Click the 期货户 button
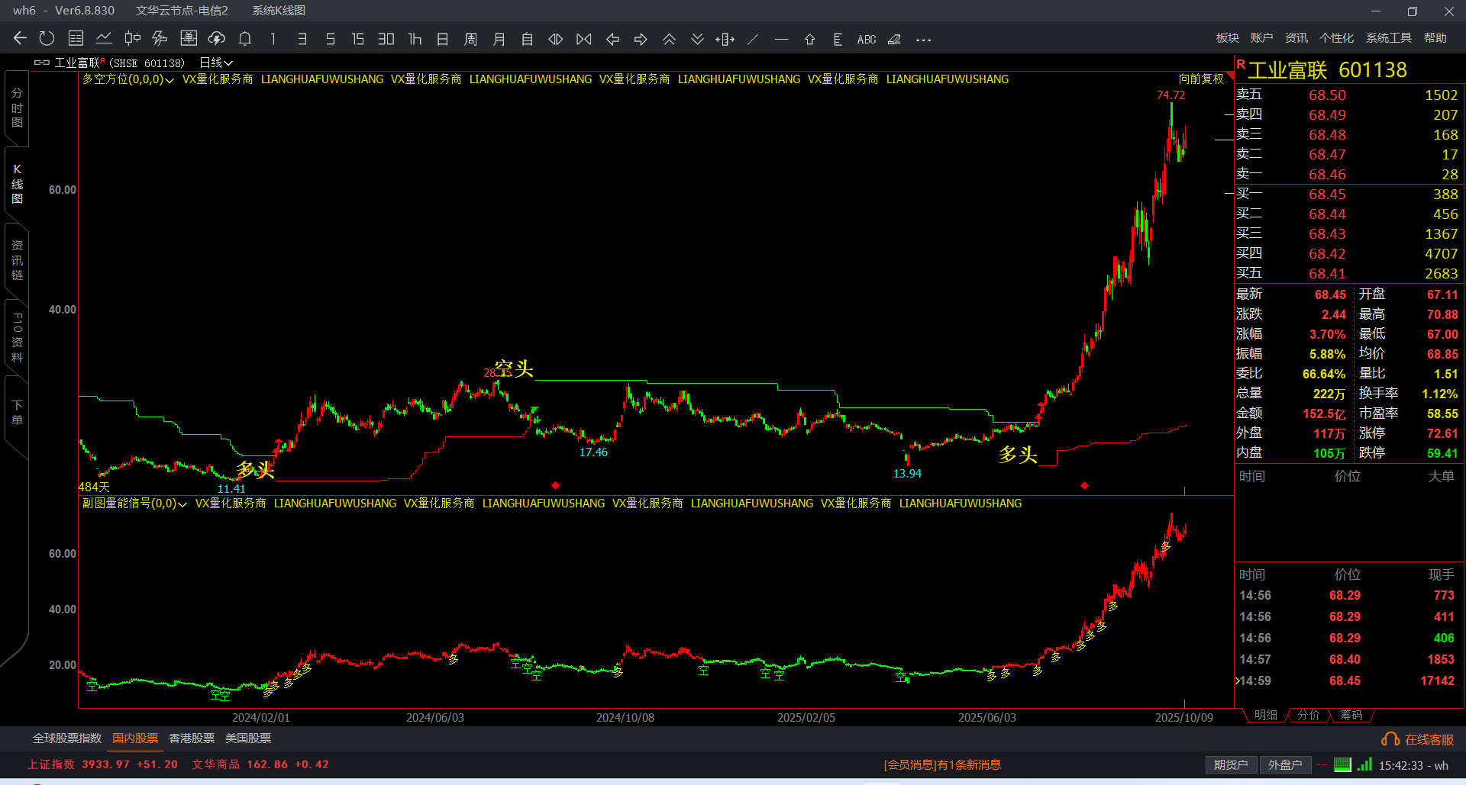 click(x=1230, y=765)
